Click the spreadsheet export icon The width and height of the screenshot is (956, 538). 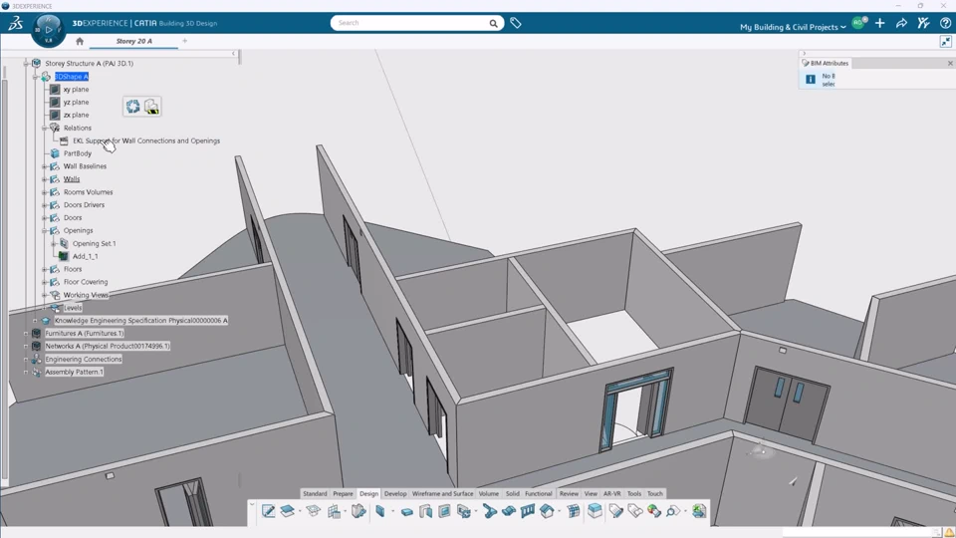[x=699, y=511]
